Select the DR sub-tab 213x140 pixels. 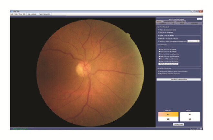click(x=173, y=23)
